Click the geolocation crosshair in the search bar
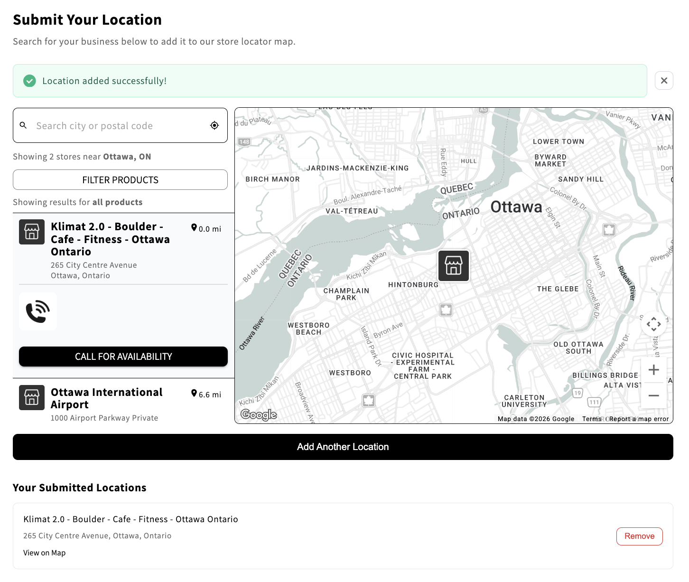The image size is (689, 582). point(214,125)
